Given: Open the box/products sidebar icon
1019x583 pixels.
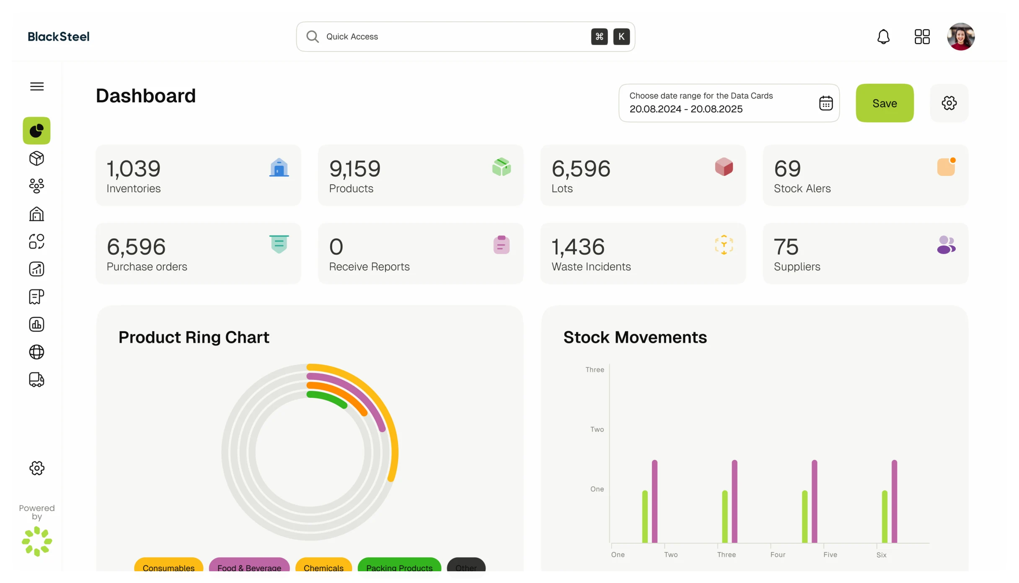Looking at the screenshot, I should pyautogui.click(x=36, y=158).
